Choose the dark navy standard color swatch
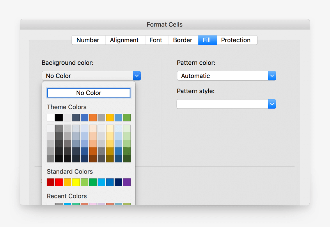Screen dimensions: 330x227 [x=118, y=182]
